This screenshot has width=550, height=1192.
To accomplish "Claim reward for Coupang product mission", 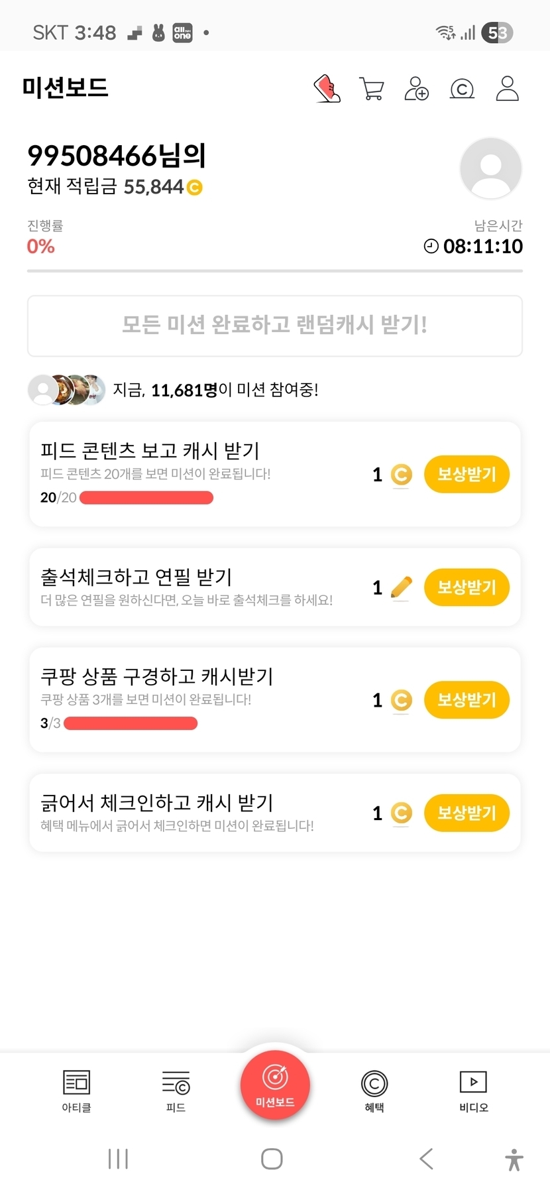I will click(x=467, y=700).
